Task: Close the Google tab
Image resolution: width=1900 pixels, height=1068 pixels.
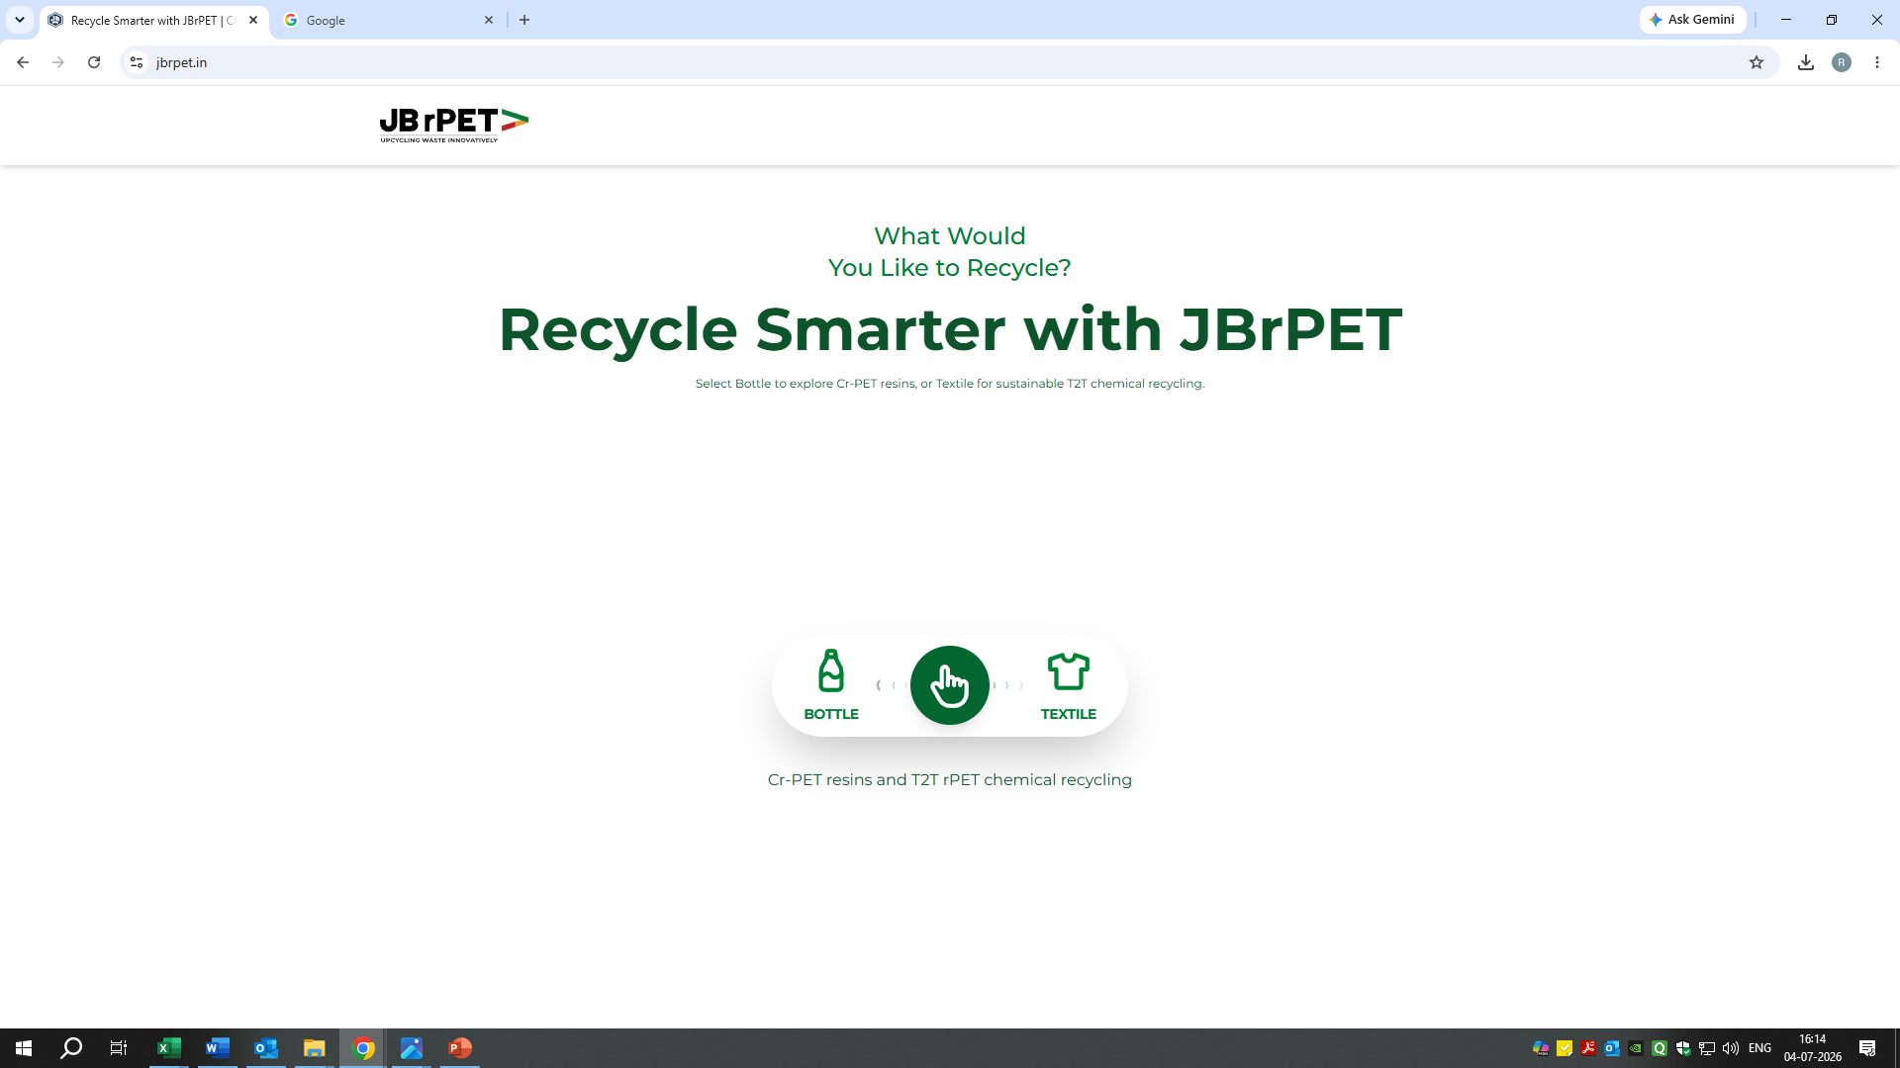Action: 489,20
